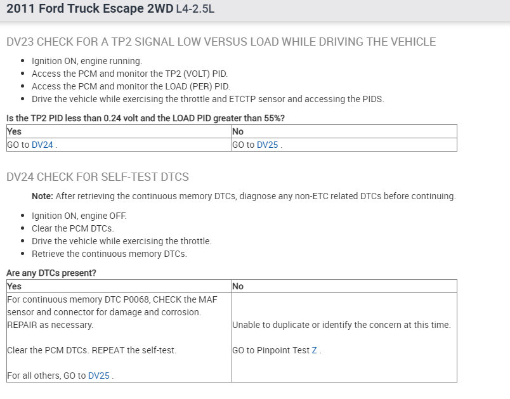
Task: Select the DV24 Check for Self-Test DTCs heading
Action: [98, 176]
